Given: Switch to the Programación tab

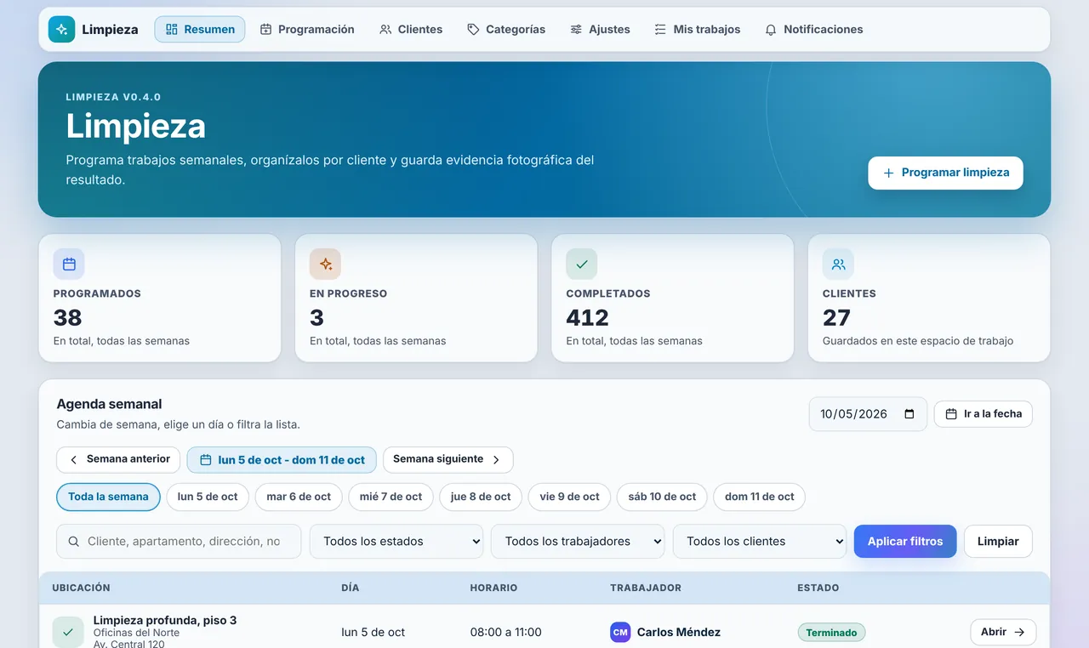Looking at the screenshot, I should pos(307,29).
